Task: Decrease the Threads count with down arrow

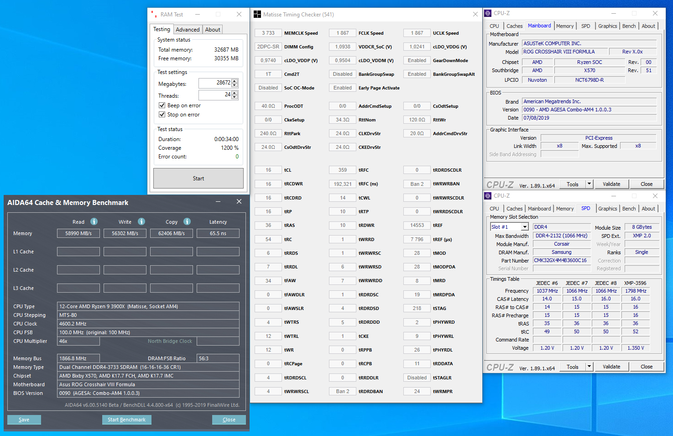Action: pyautogui.click(x=235, y=97)
